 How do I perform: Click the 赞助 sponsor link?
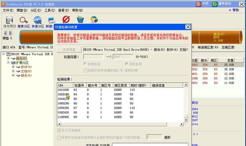tap(236, 10)
